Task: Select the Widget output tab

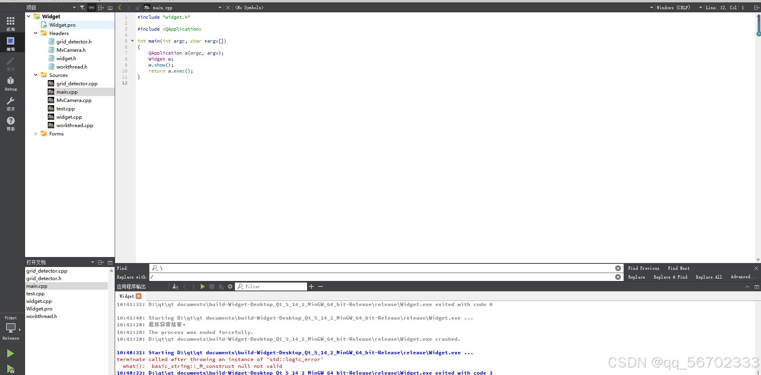Action: point(127,296)
